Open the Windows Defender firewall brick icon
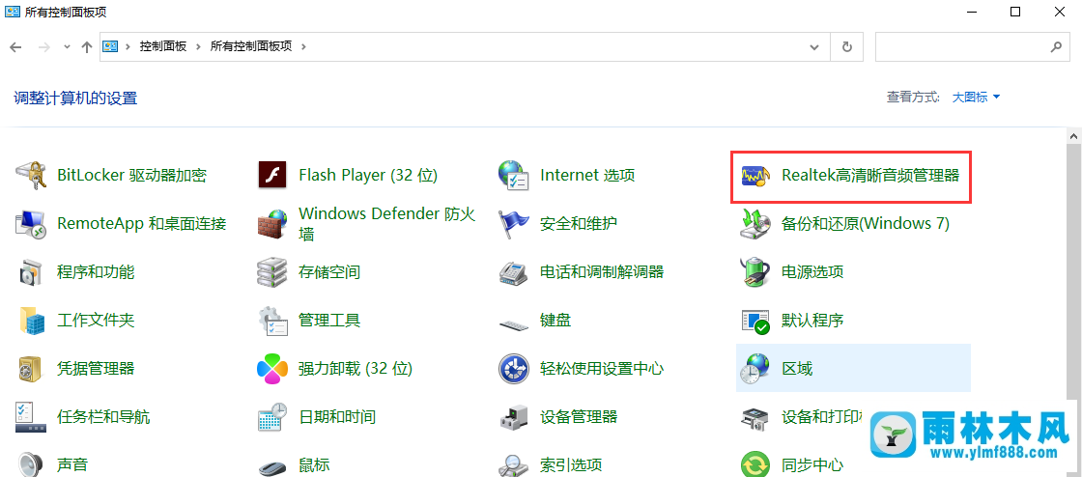The image size is (1082, 477). point(271,223)
